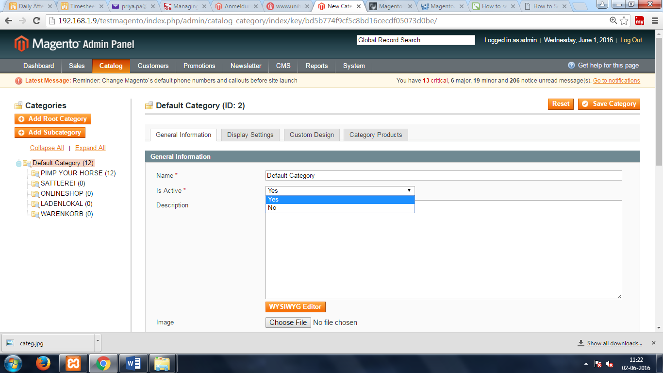
Task: Open the Windows Start menu
Action: point(13,363)
